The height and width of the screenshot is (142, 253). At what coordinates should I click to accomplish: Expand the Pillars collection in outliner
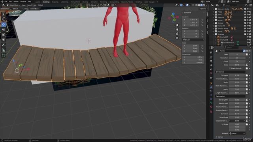click(213, 12)
